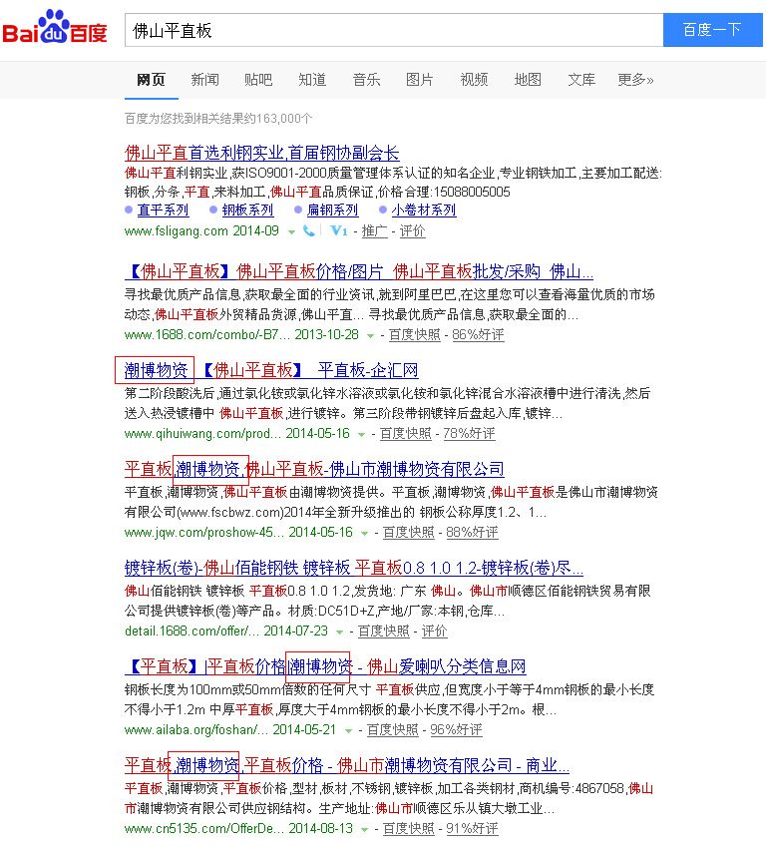Open result 佛山平直首选利钢实业
The width and height of the screenshot is (766, 849).
coord(262,154)
